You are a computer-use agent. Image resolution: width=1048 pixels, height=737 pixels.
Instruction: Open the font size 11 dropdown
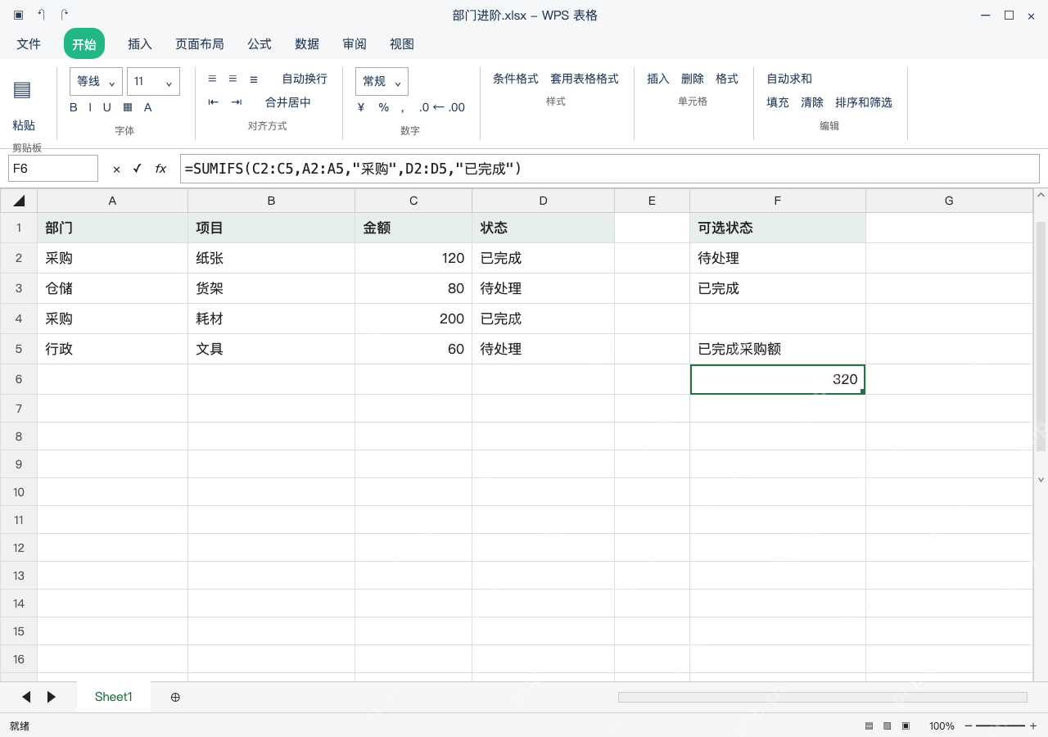click(153, 81)
